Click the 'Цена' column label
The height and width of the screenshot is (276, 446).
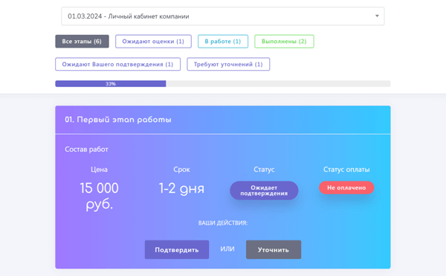tap(99, 170)
